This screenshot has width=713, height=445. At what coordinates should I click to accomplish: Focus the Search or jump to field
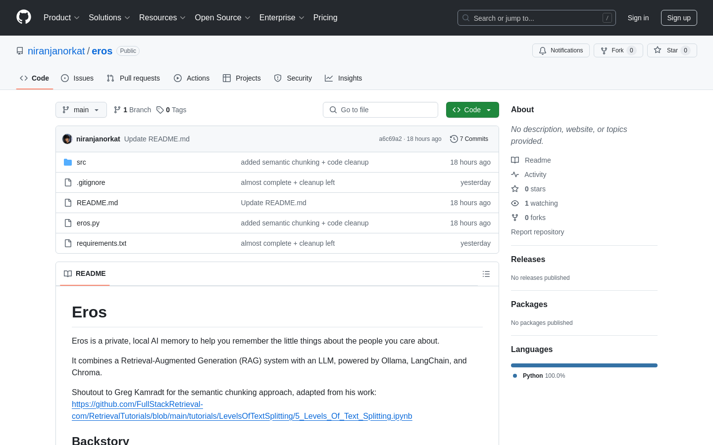click(537, 18)
